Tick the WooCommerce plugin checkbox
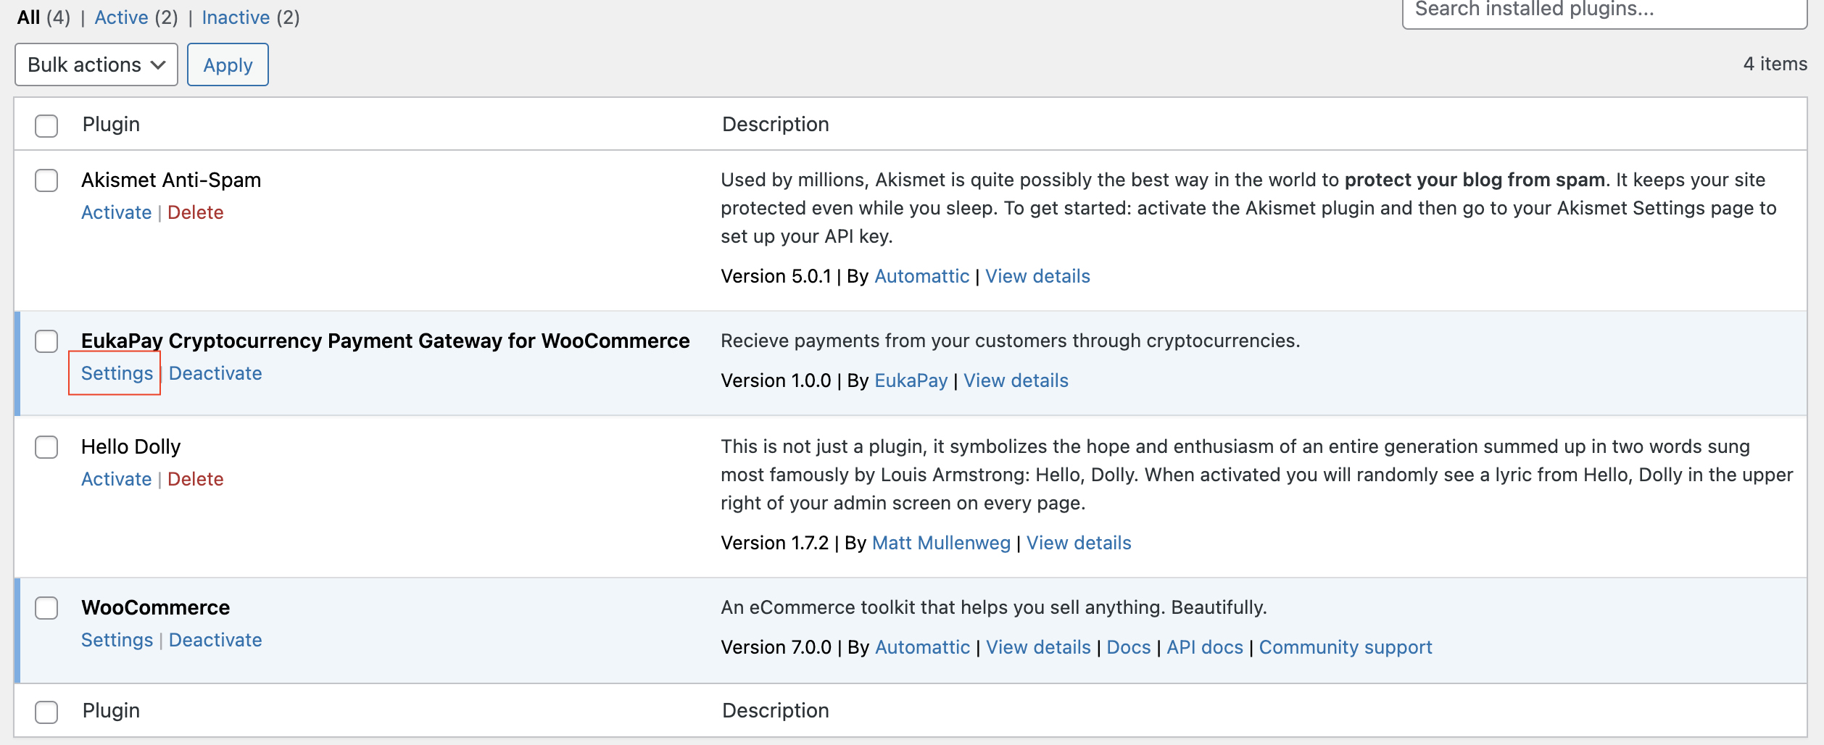 pos(46,608)
